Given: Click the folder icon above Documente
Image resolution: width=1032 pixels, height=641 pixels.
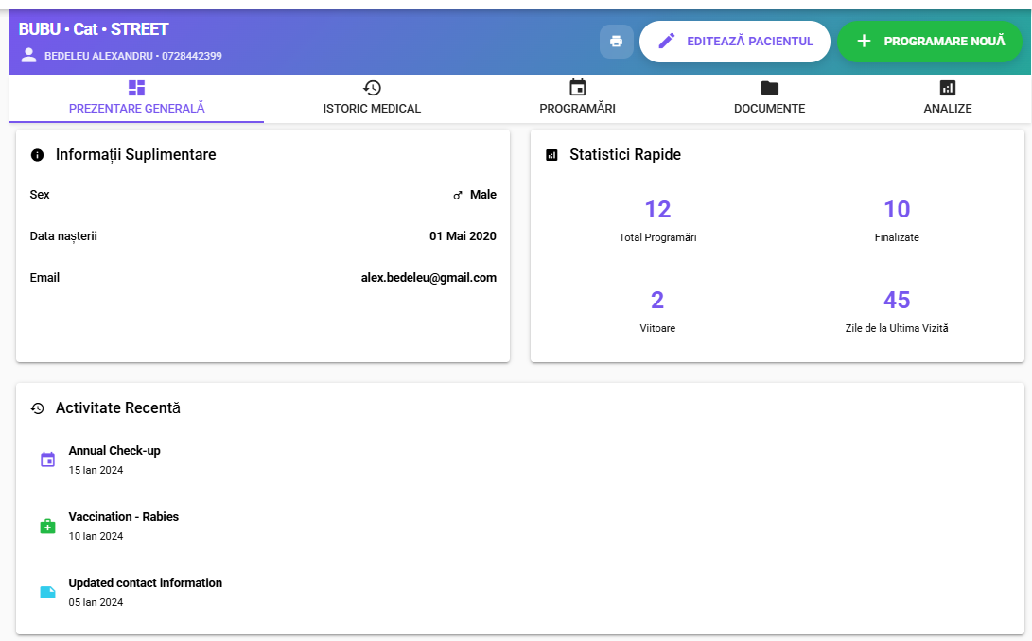Looking at the screenshot, I should [x=769, y=88].
